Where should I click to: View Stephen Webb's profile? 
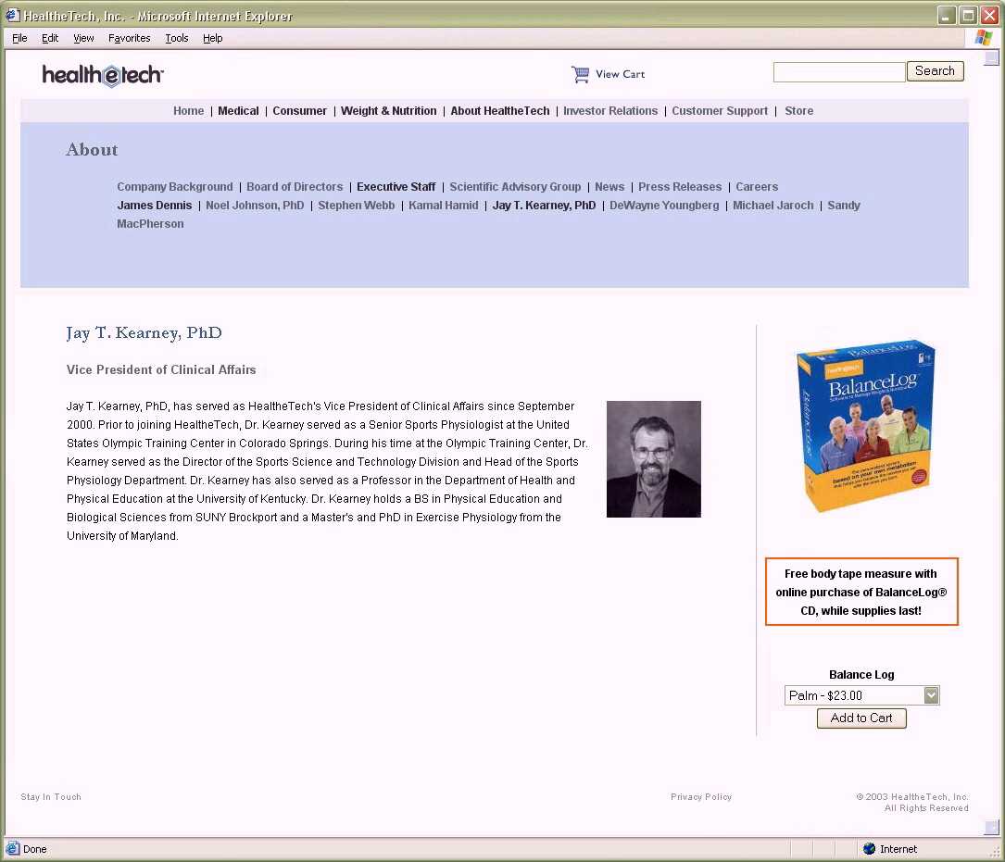point(356,206)
